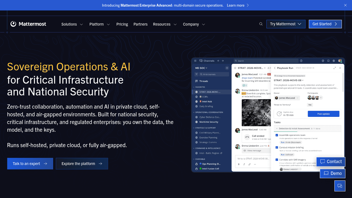The height and width of the screenshot is (198, 352).
Task: Open the MD SOC team dropdown
Action: 201,68
